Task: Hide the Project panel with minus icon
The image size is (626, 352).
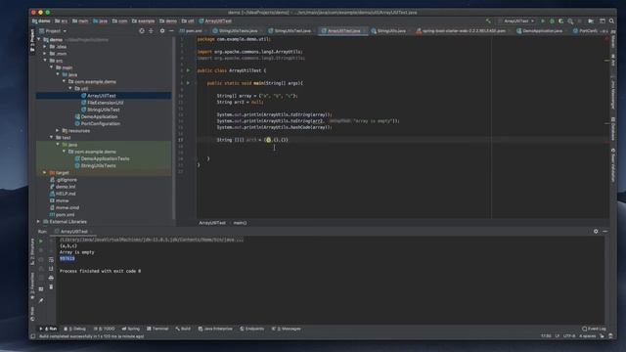Action: coord(171,30)
